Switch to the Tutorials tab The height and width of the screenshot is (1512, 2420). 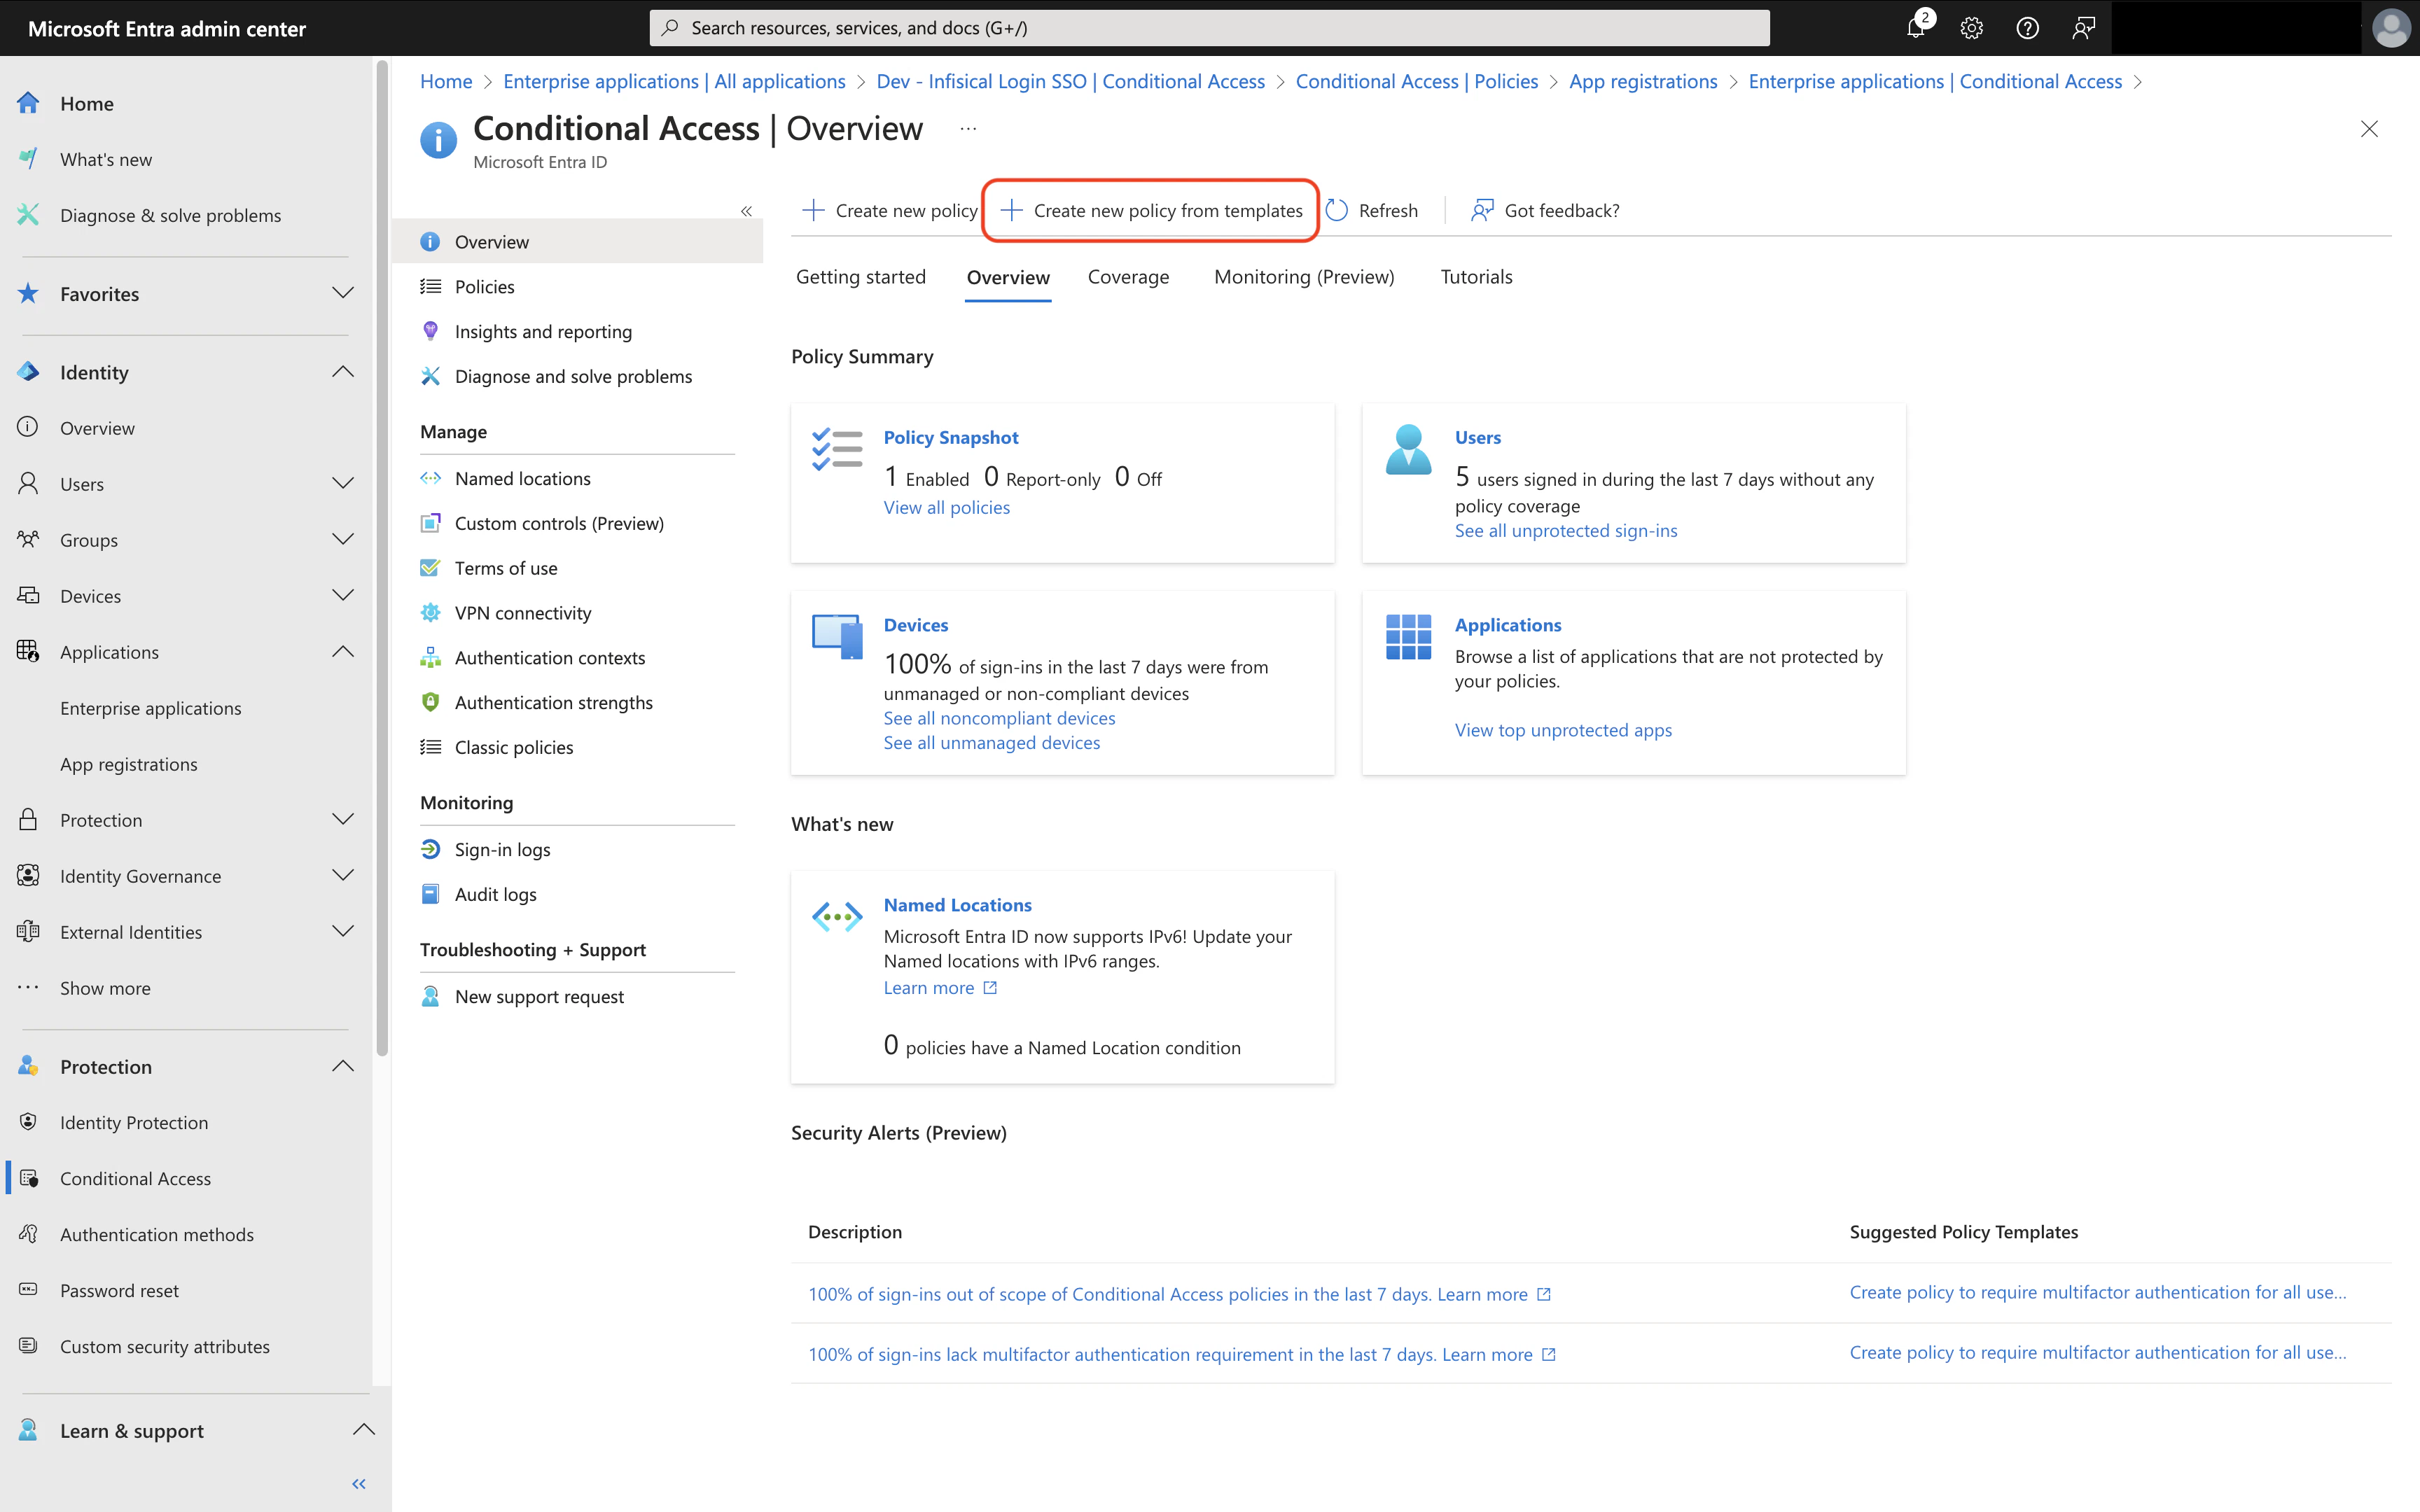[1476, 277]
